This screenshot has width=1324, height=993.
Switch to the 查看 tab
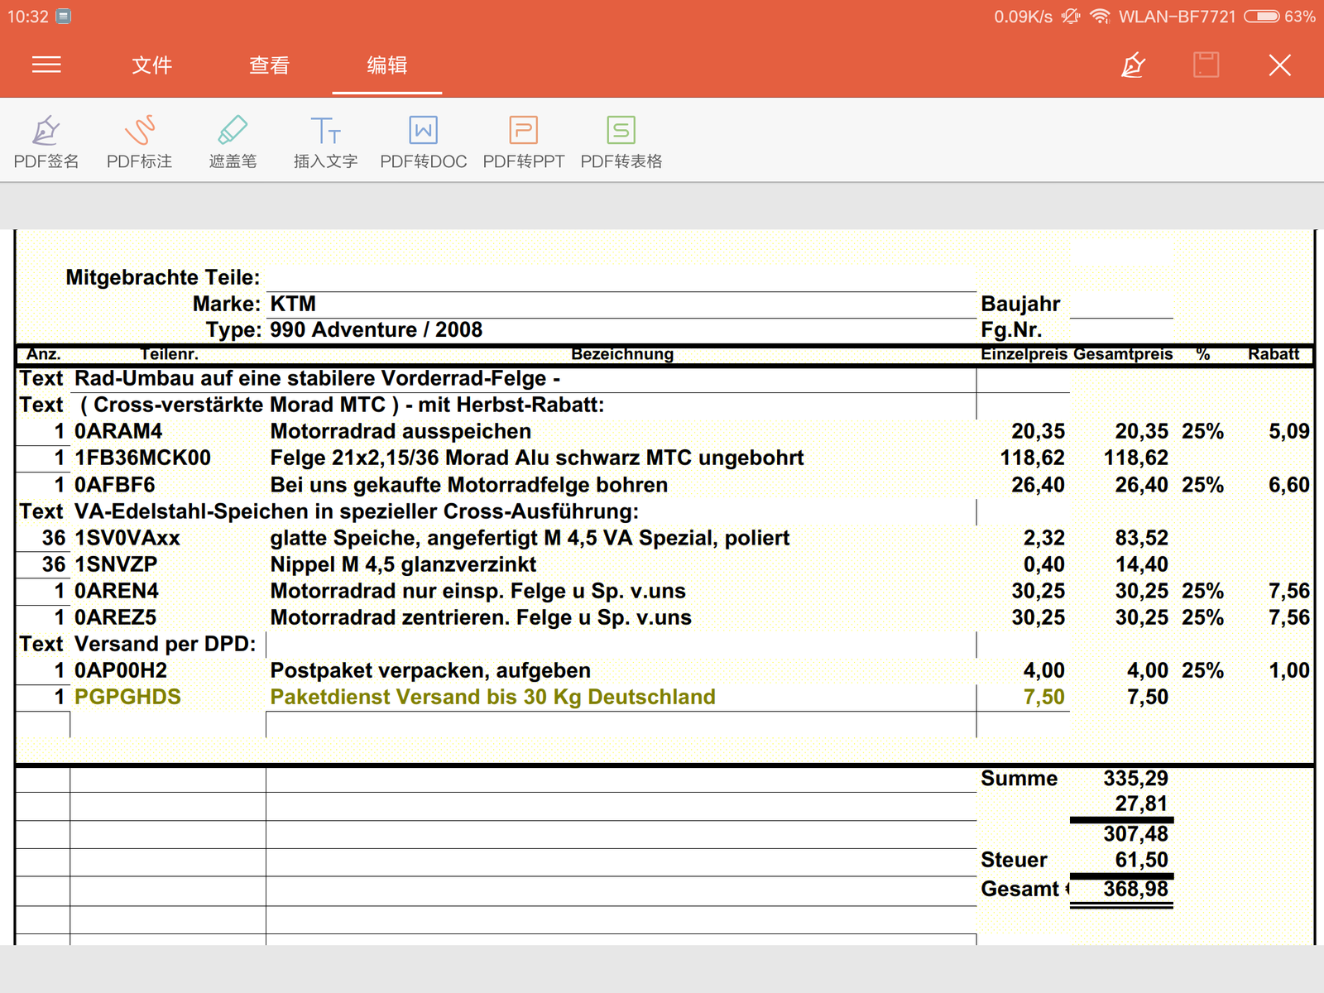pos(270,65)
